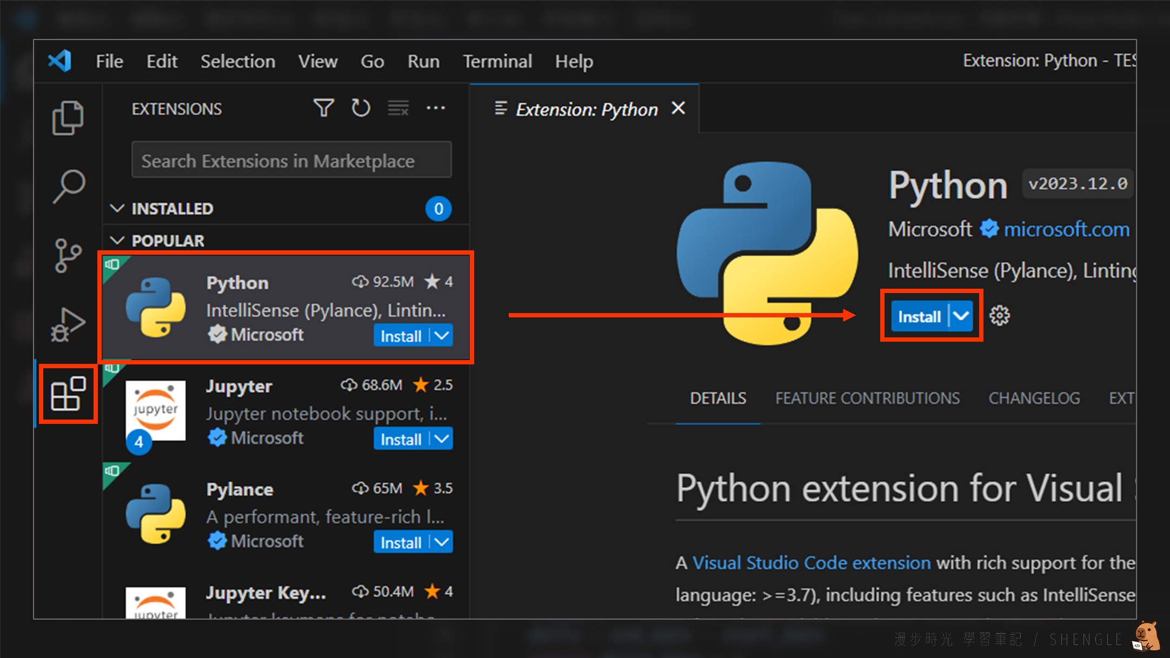Image resolution: width=1170 pixels, height=658 pixels.
Task: Close the Extension: Python tab
Action: click(679, 109)
